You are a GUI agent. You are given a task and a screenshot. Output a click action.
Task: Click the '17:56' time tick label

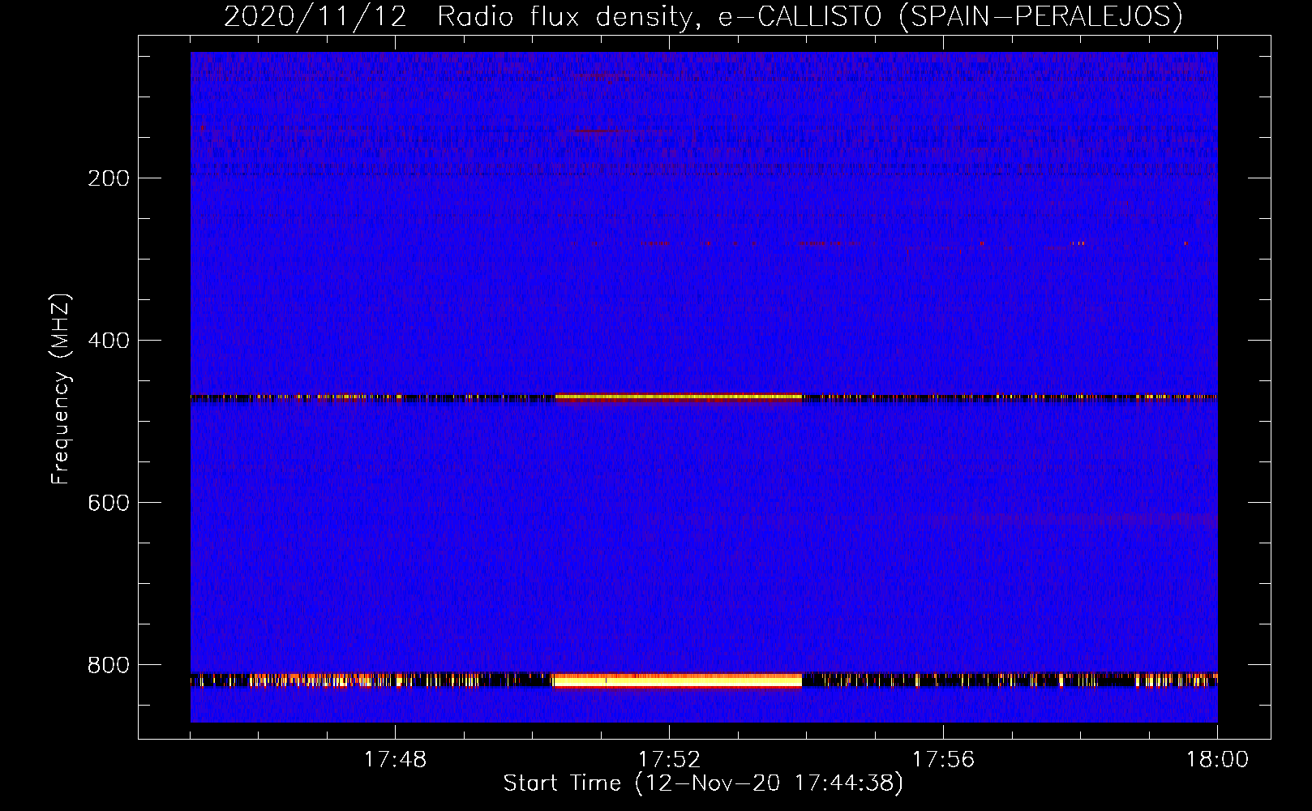[943, 760]
